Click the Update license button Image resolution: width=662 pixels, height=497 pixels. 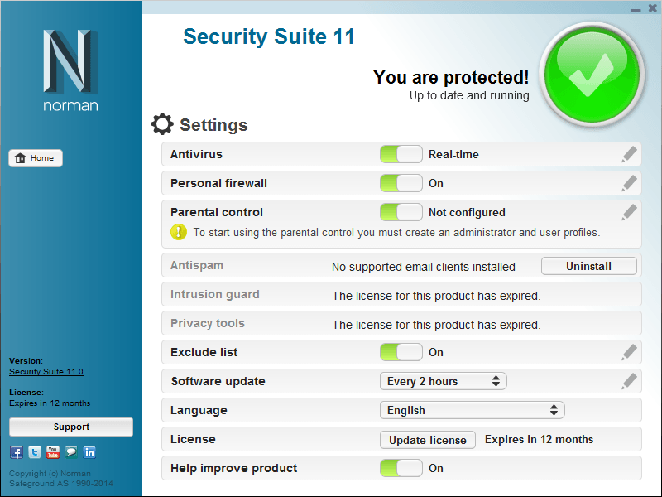coord(428,440)
